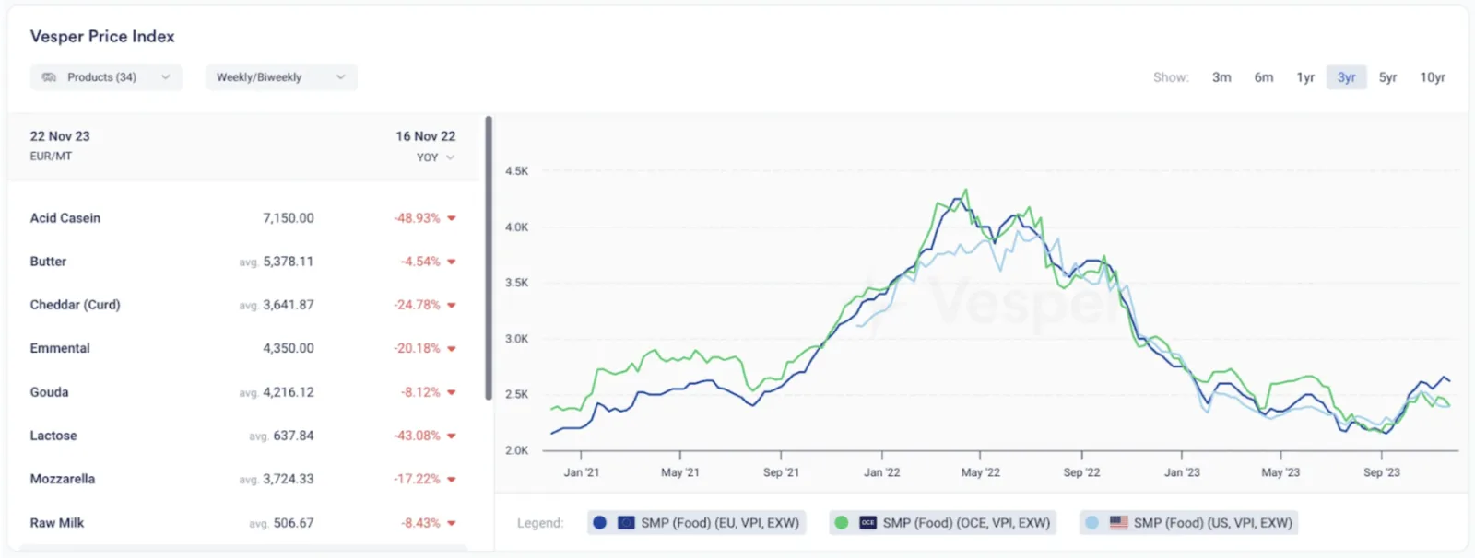Image resolution: width=1475 pixels, height=558 pixels.
Task: Switch chart range to 6m
Action: 1264,77
